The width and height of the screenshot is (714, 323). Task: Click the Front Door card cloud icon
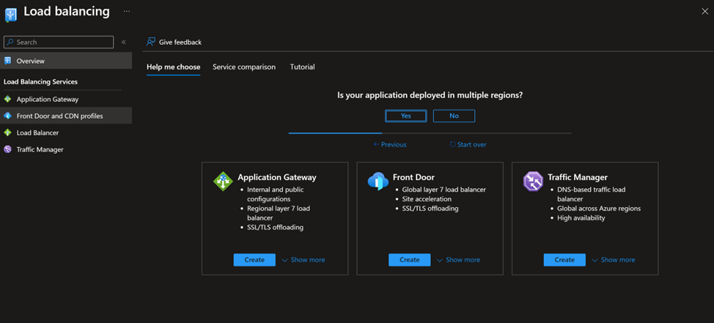(x=378, y=182)
